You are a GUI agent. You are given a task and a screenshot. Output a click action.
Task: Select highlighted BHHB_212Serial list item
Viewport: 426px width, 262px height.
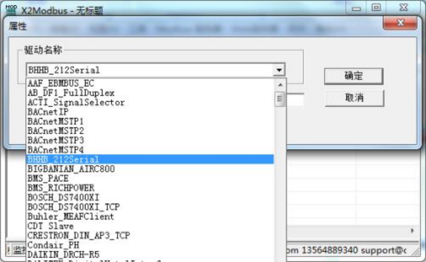150,159
